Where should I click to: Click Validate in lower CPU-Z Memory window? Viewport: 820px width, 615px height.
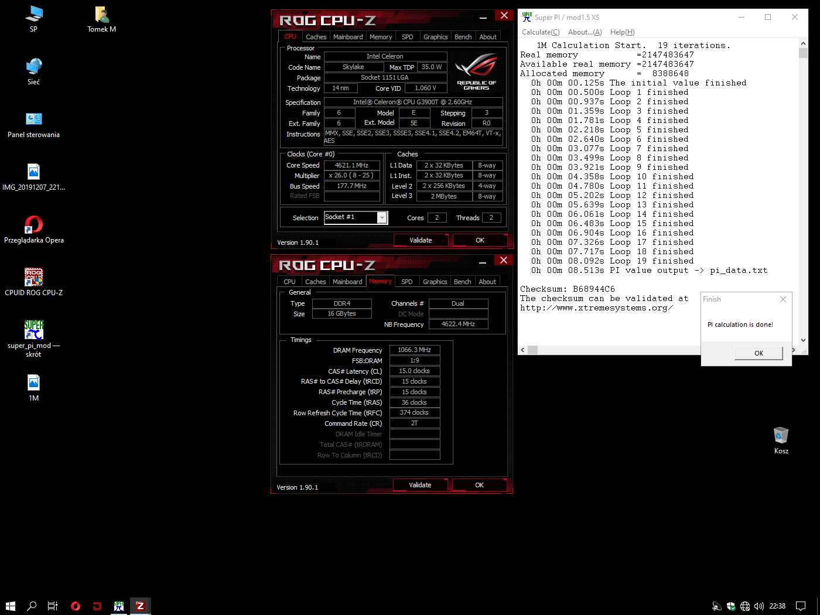(x=420, y=485)
